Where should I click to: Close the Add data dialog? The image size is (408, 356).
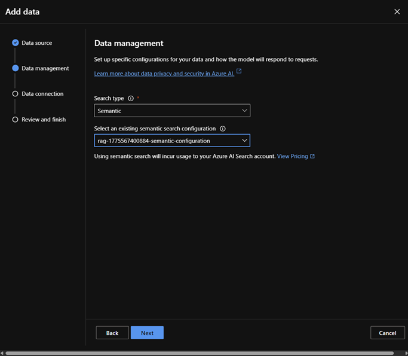click(x=397, y=11)
